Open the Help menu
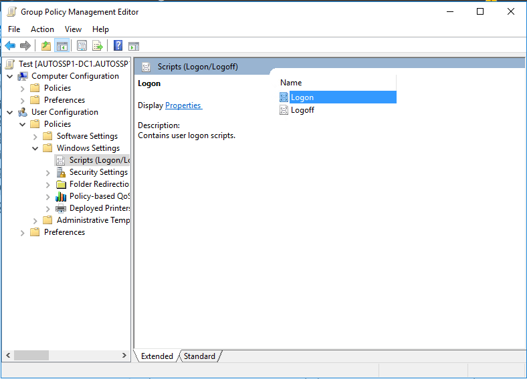The image size is (527, 379). pyautogui.click(x=100, y=29)
